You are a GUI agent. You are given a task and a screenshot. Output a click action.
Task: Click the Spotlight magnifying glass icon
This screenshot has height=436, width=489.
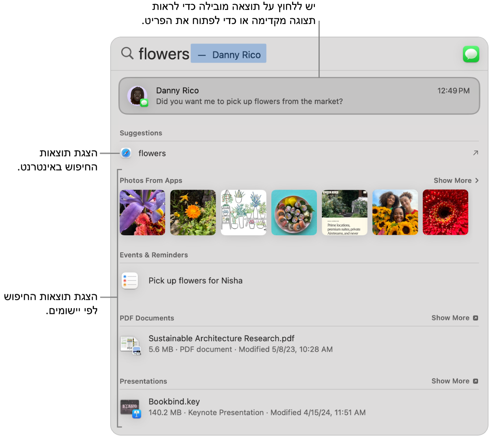click(x=127, y=53)
